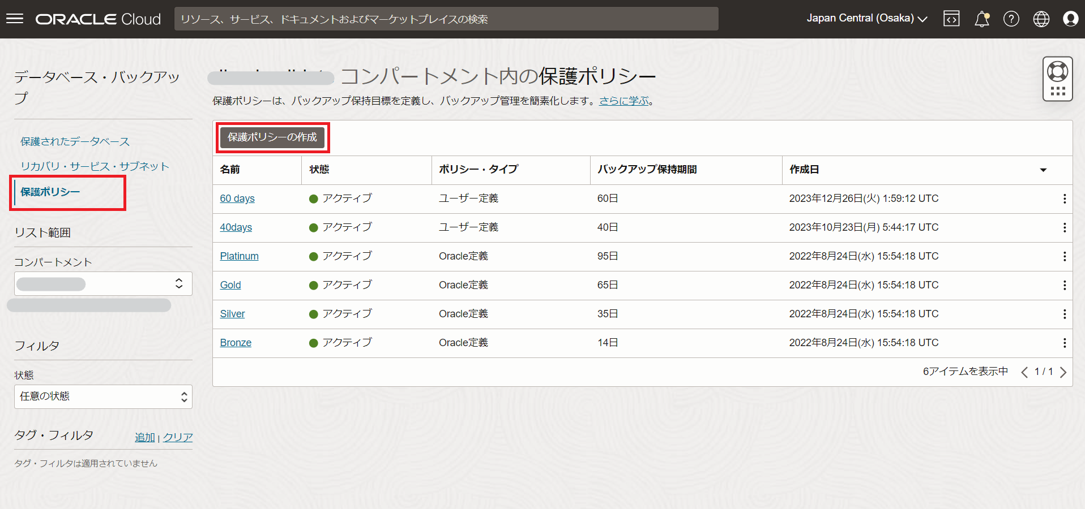
Task: Go to next page of results
Action: [1063, 372]
